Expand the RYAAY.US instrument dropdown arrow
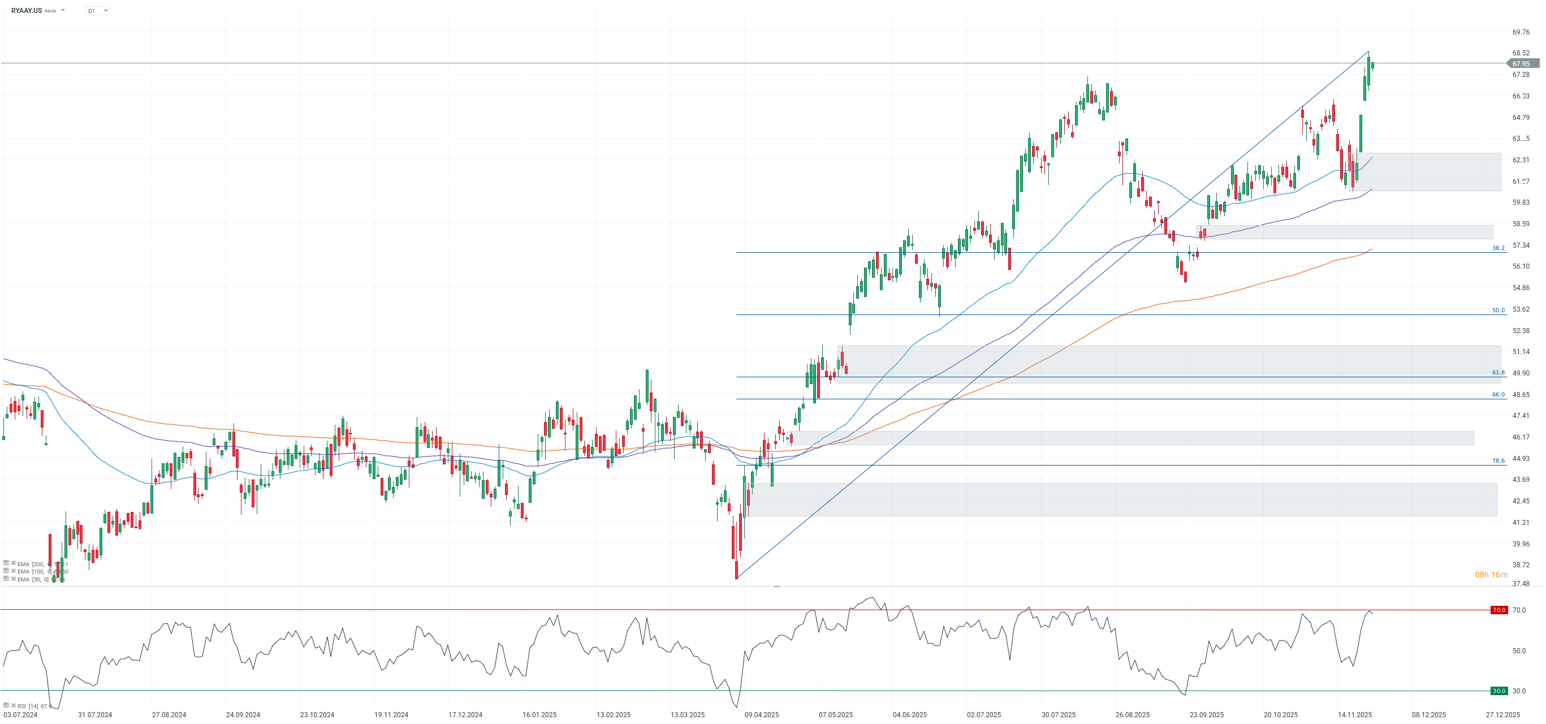Image resolution: width=1546 pixels, height=724 pixels. 63,10
